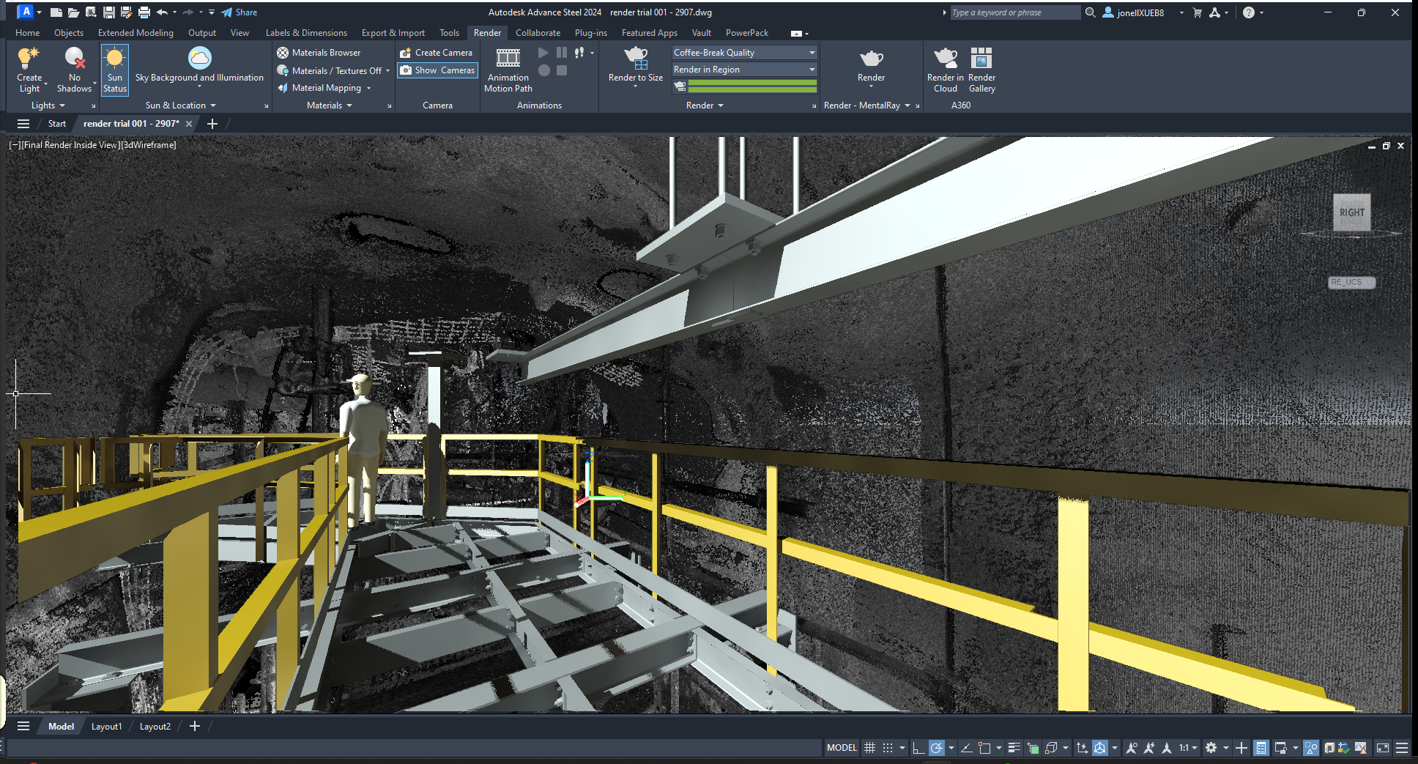
Task: Toggle the grid display in status bar
Action: 869,748
